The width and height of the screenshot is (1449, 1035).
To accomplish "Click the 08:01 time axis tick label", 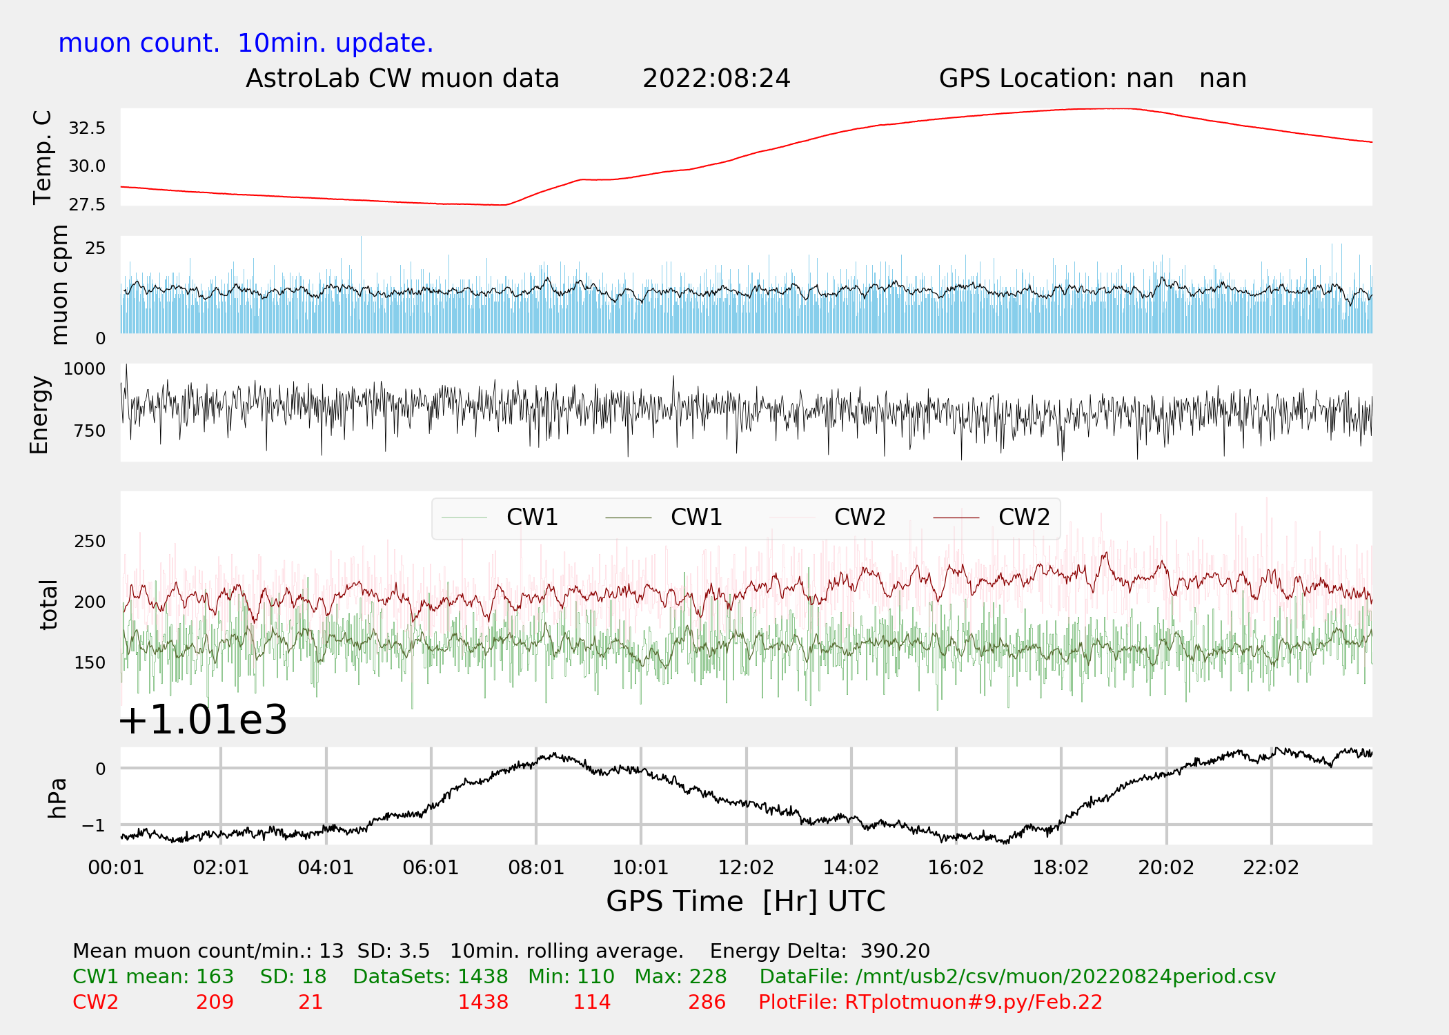I will click(536, 867).
